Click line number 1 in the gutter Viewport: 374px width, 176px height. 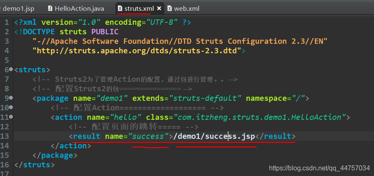coord(7,22)
